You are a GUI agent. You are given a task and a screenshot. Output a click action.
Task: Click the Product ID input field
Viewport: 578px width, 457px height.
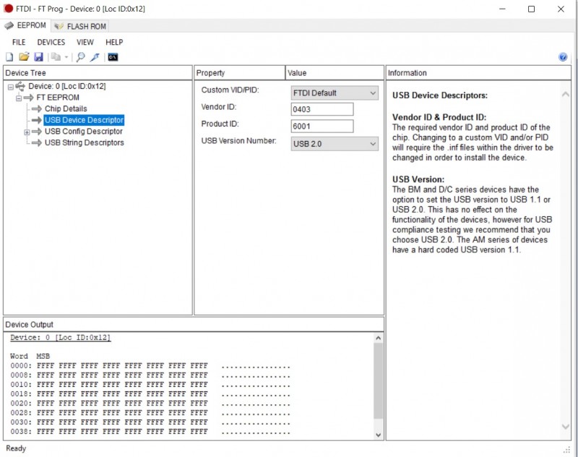322,126
